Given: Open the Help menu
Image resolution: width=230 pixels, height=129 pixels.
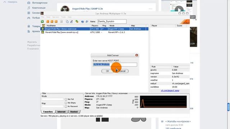Looking at the screenshot, I should click(69, 17).
